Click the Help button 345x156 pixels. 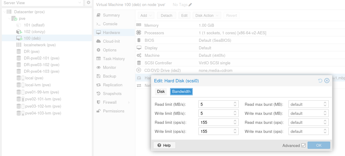tap(164, 145)
